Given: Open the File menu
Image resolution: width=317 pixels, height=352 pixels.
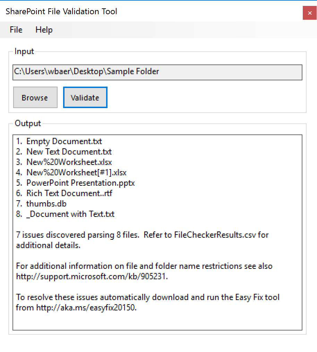Looking at the screenshot, I should pyautogui.click(x=16, y=30).
